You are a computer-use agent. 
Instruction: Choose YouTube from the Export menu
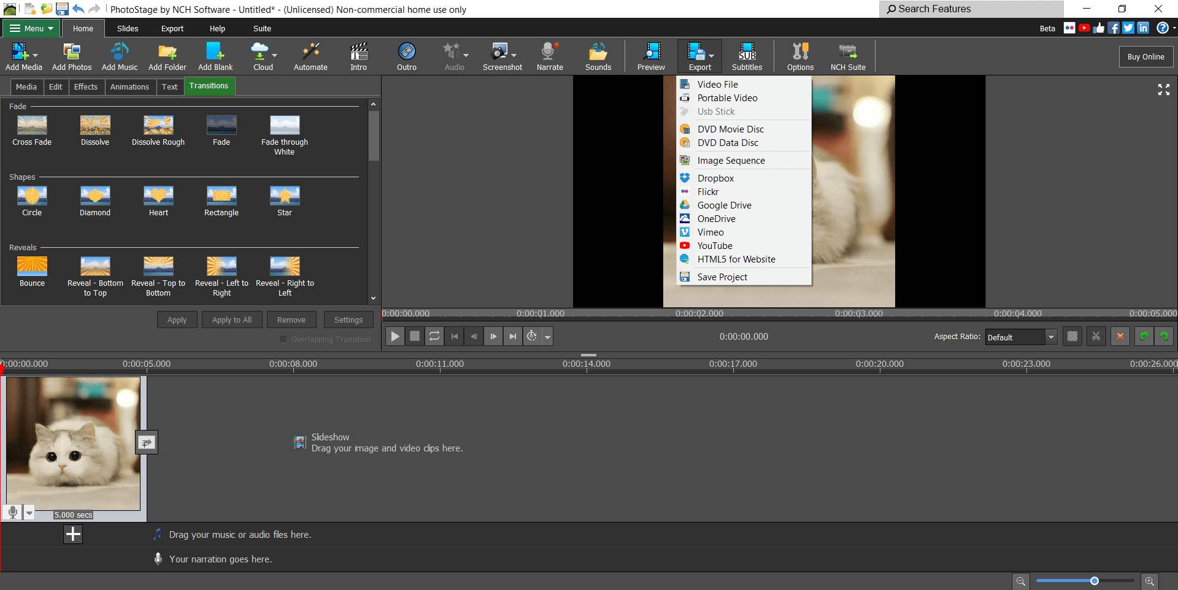(715, 246)
